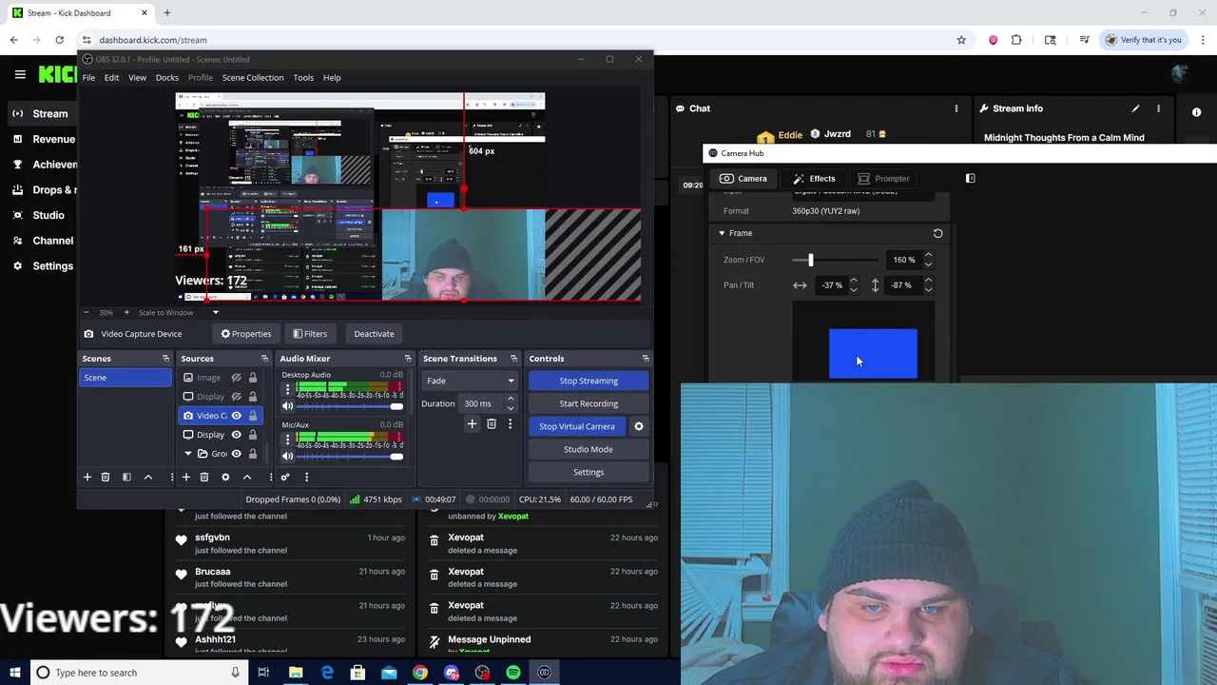Viewport: 1217px width, 685px height.
Task: Unlock the Image source lock
Action: pyautogui.click(x=253, y=378)
